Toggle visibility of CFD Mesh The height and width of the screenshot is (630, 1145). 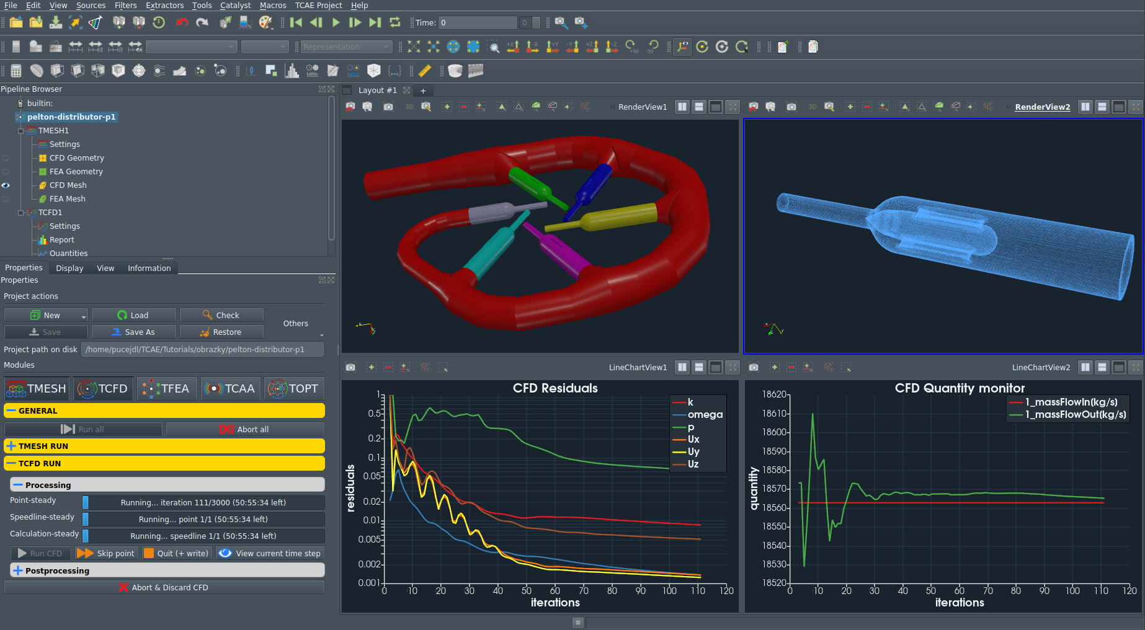pyautogui.click(x=6, y=185)
